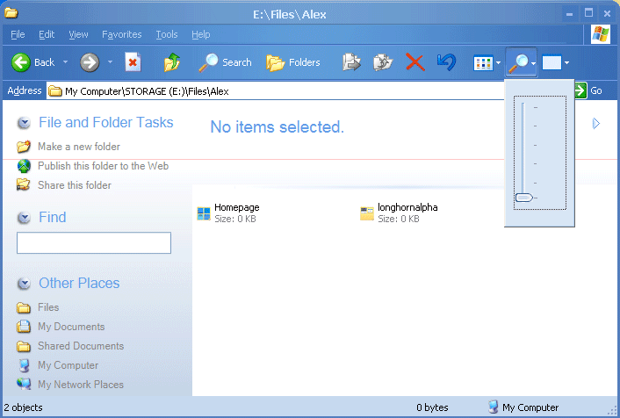Select the Homepage file icon

[204, 213]
